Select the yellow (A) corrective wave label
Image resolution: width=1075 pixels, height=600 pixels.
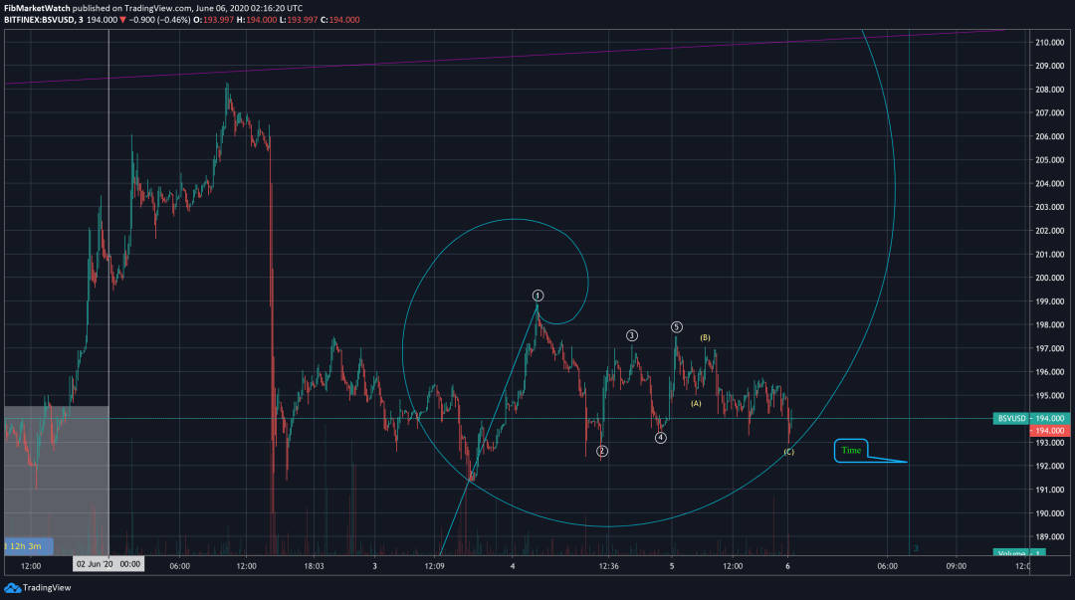[x=697, y=403]
